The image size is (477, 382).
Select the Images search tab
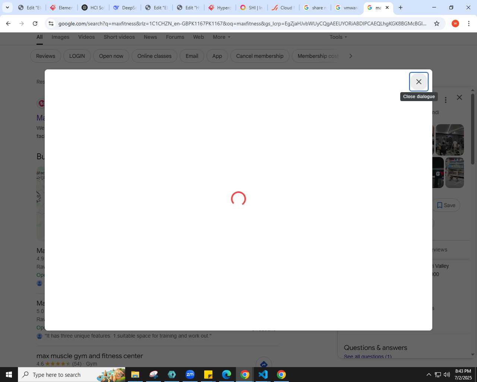coord(60,37)
